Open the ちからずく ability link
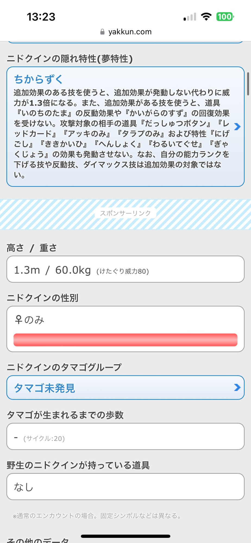Viewport: 251px width, 543px height. 38,79
